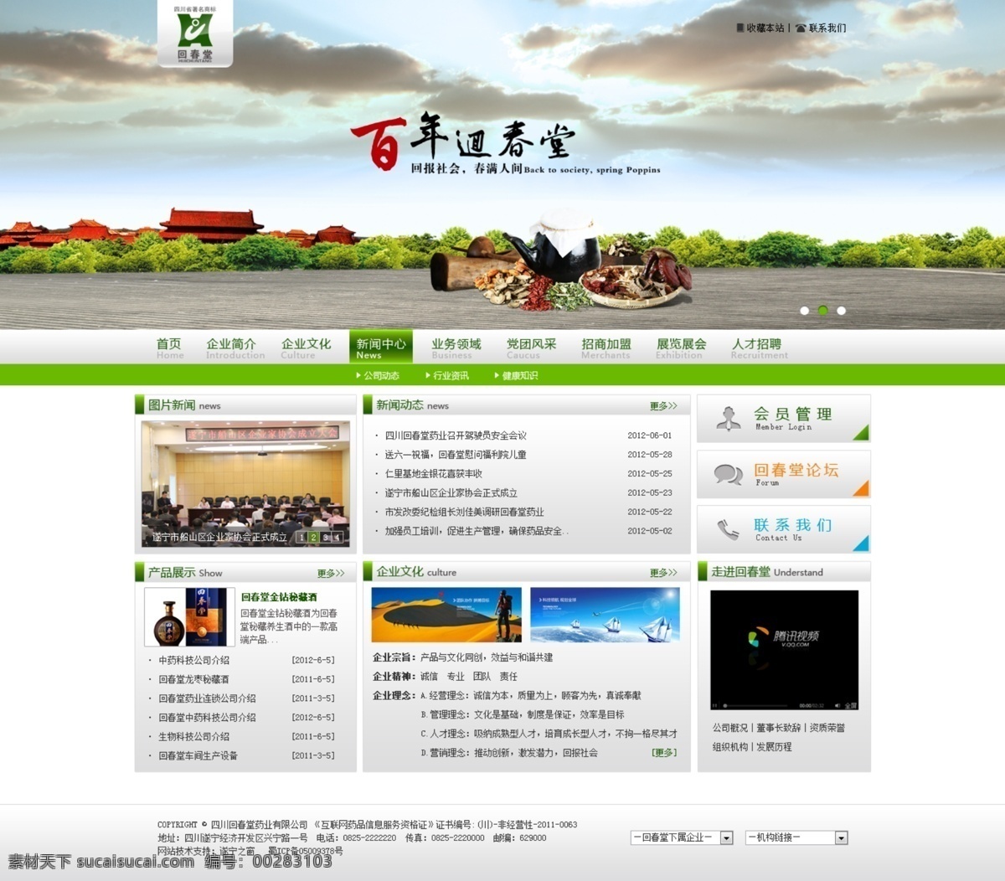Image resolution: width=1005 pixels, height=881 pixels.
Task: Open 生物科技公司介绍 list item
Action: (x=194, y=737)
